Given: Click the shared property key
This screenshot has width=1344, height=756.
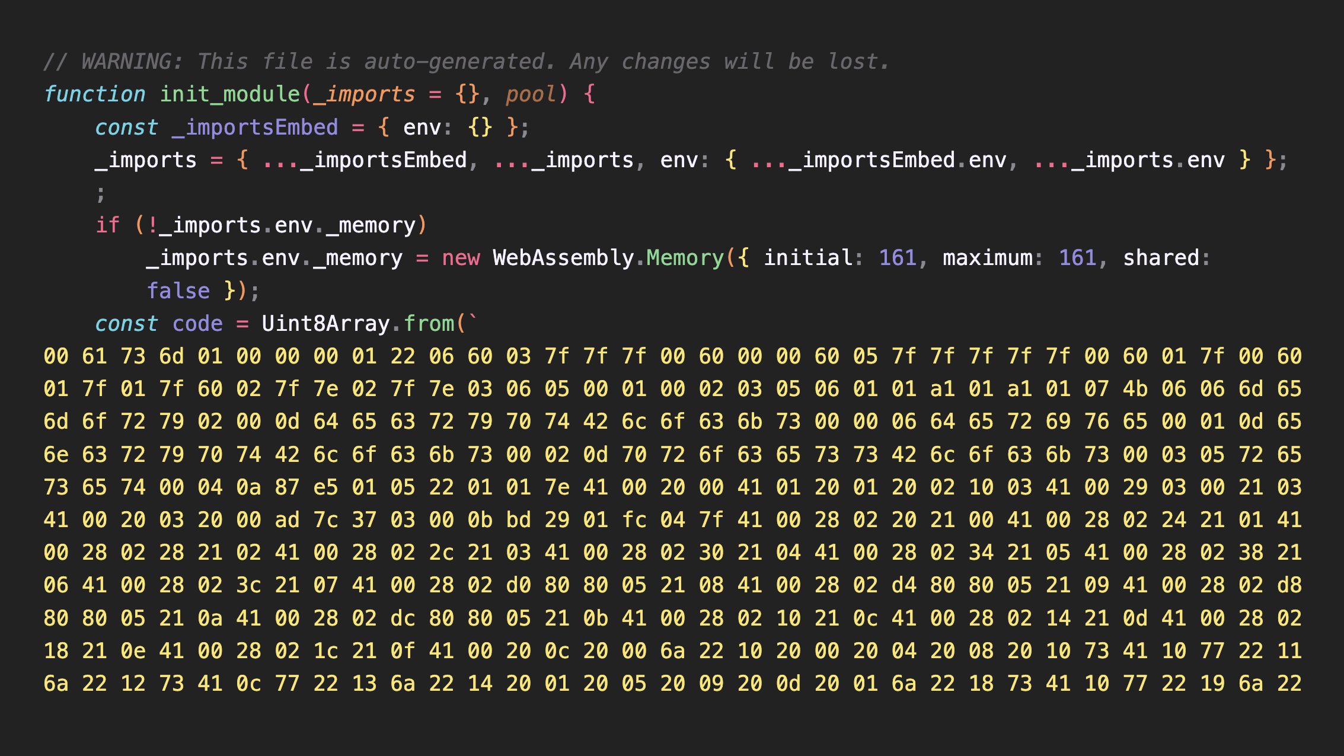Looking at the screenshot, I should (x=1161, y=258).
